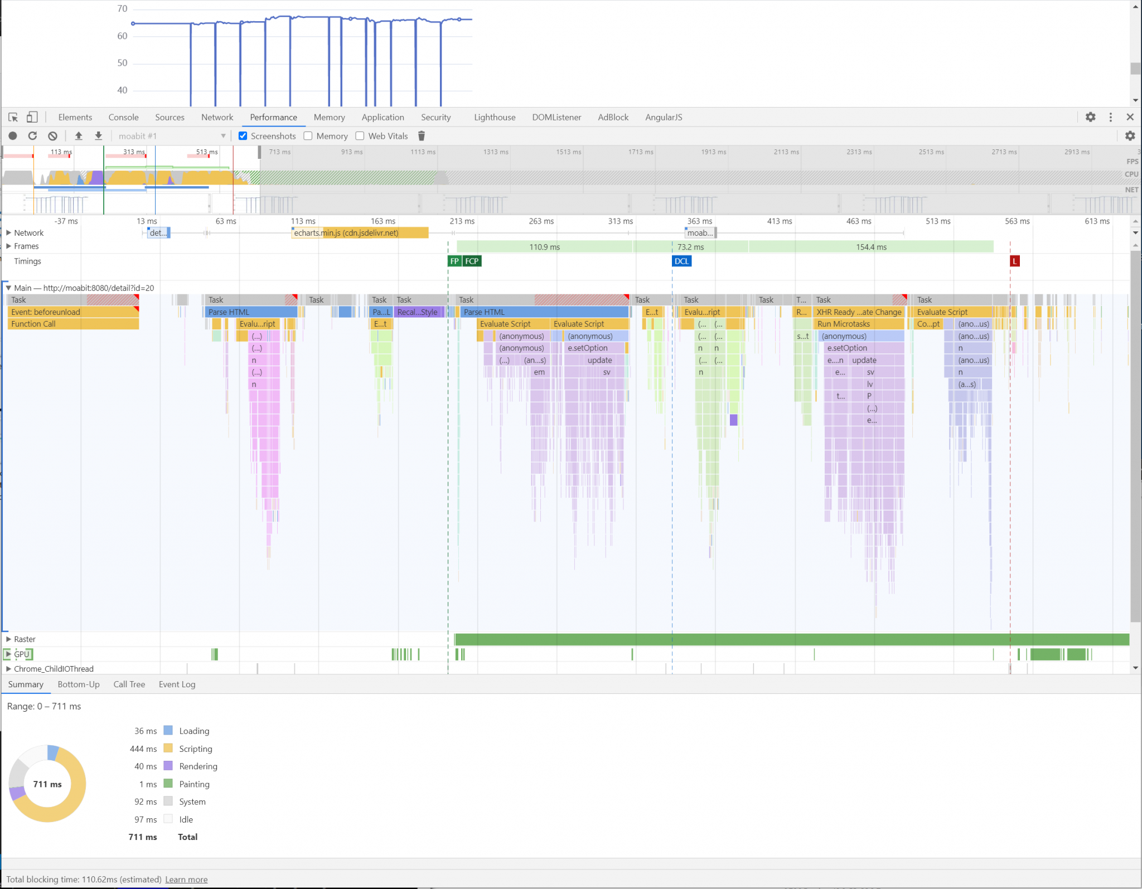Click the FCP timing marker
Screen dimensions: 1142x889
click(x=471, y=260)
